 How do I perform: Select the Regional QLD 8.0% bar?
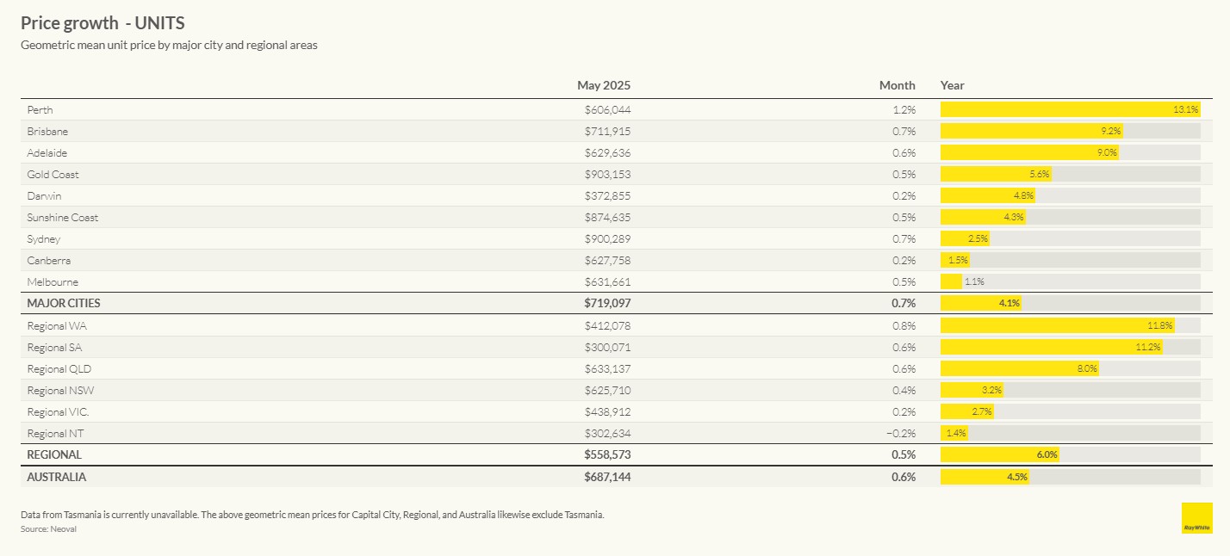click(x=1019, y=369)
